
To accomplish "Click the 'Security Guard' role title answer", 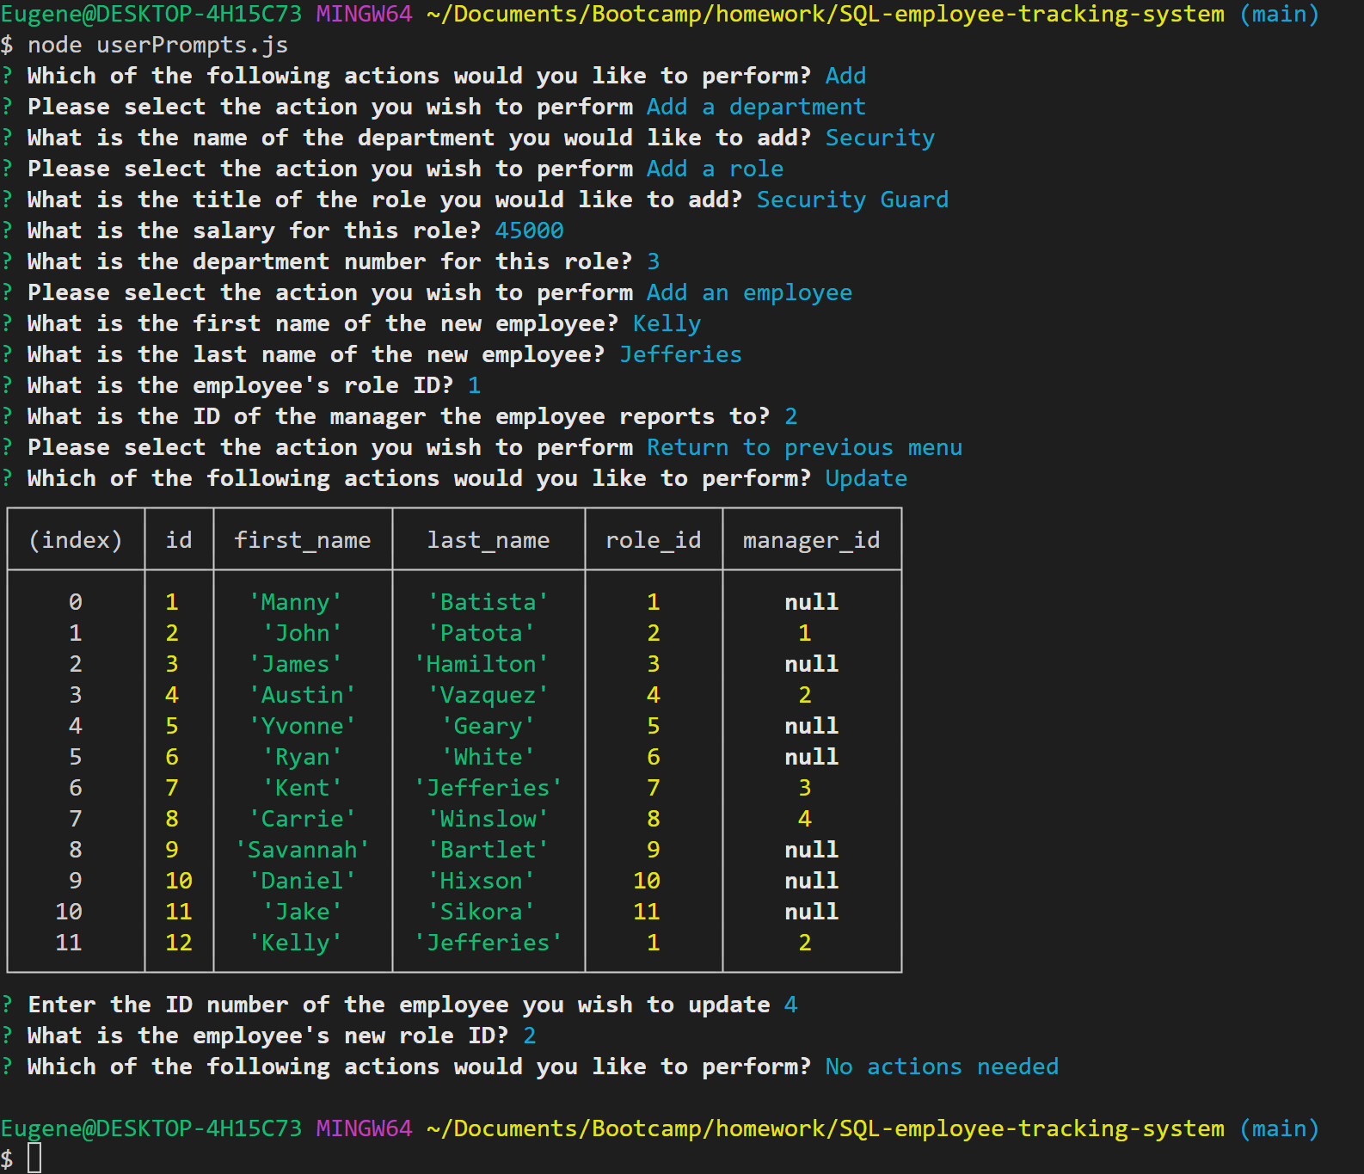I will click(x=851, y=200).
